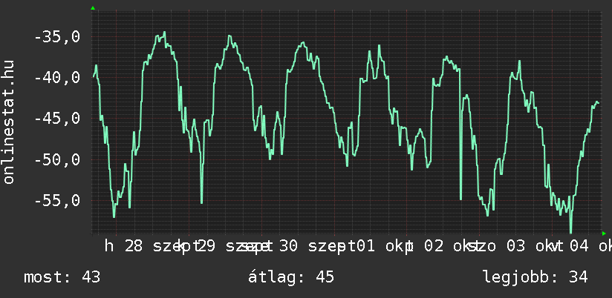Viewport: 612px width, 298px height.
Task: Click the -35,0 y-axis label
Action: (x=57, y=37)
